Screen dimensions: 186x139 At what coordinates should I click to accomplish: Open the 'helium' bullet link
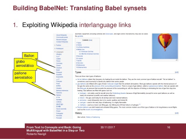coord(82,98)
